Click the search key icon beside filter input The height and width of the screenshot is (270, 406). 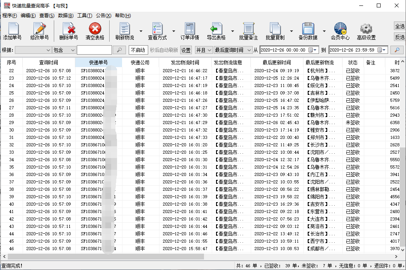click(x=119, y=50)
